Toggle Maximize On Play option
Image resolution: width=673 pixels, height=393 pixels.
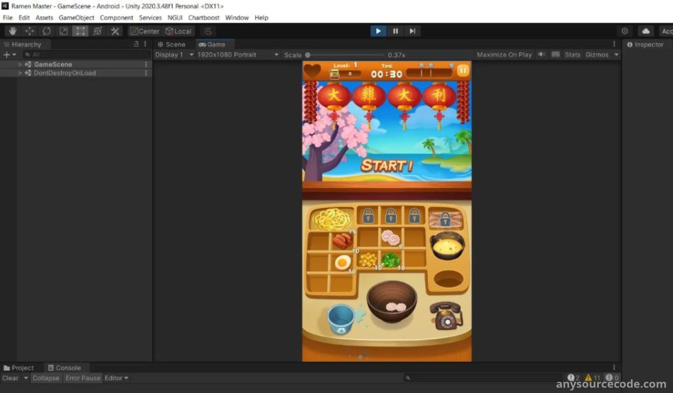[x=504, y=55]
